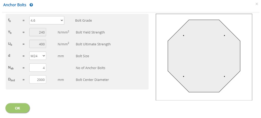Select the upper-left bolt dot in preview
This screenshot has width=261, height=118.
(x=184, y=36)
